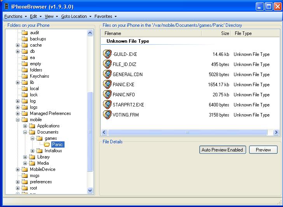The image size is (283, 207).
Task: Click the PANIC.EXE file icon
Action: click(107, 85)
